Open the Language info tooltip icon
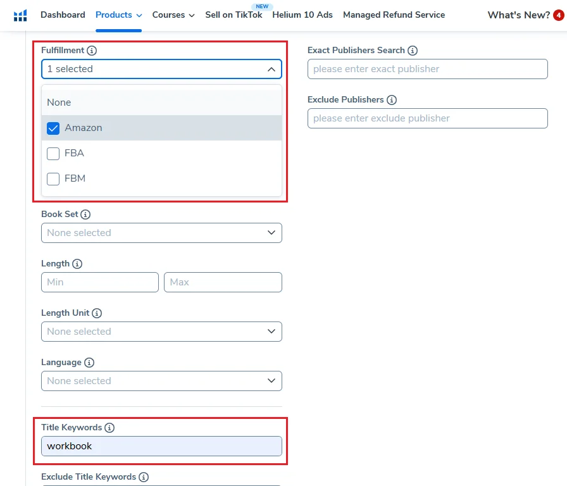The image size is (567, 486). [x=88, y=362]
